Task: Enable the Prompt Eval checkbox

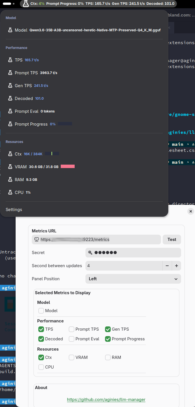Action: 72,339
